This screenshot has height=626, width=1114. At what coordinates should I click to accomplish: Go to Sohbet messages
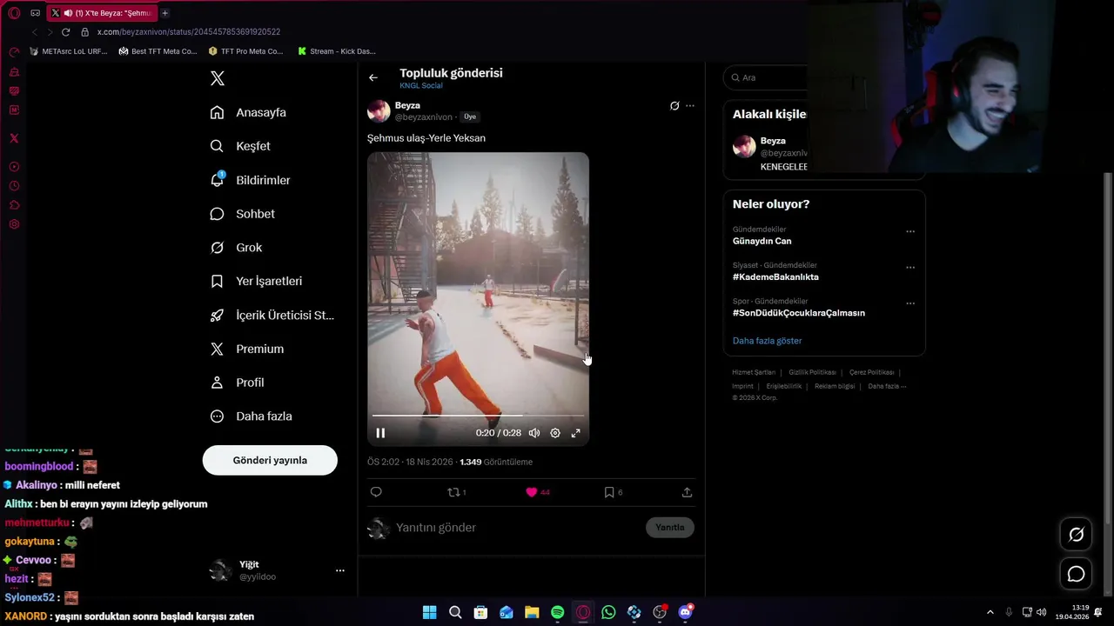[242, 214]
